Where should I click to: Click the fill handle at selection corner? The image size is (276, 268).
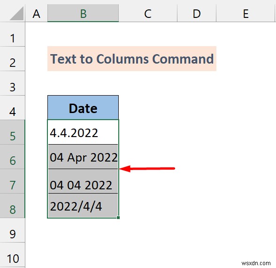pyautogui.click(x=118, y=218)
